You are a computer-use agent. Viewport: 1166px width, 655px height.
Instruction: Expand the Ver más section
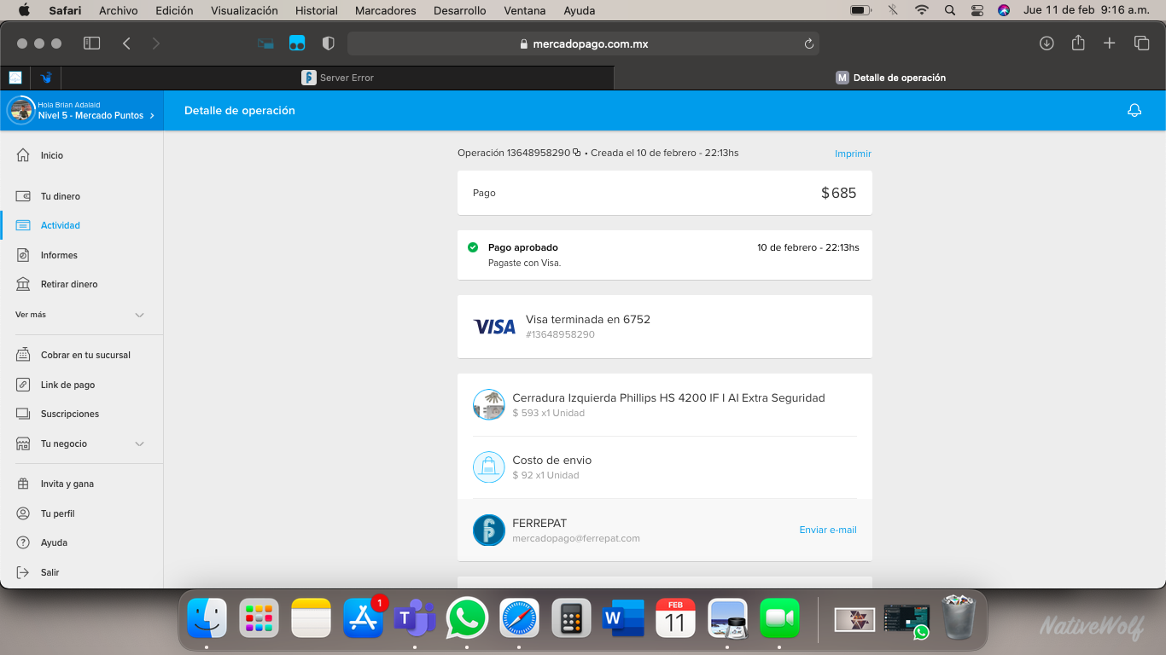tap(81, 315)
